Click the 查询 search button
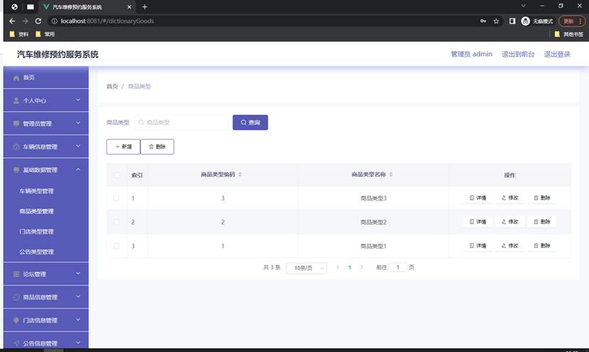 point(251,123)
